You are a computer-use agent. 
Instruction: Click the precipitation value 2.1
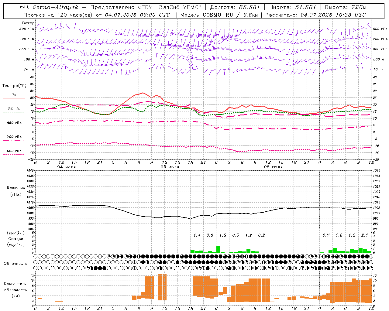365,235
